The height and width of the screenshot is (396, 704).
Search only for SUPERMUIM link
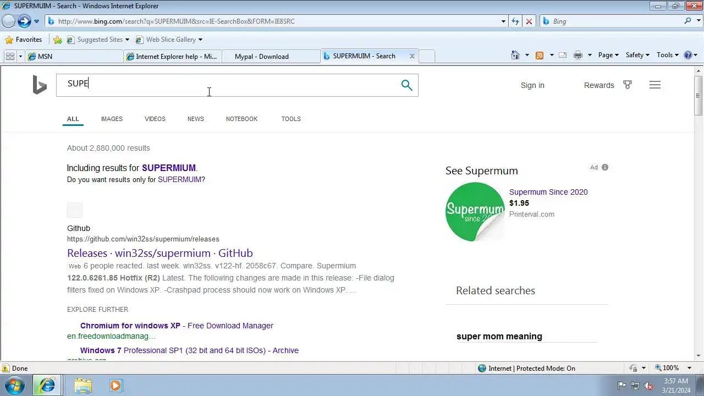pyautogui.click(x=180, y=180)
